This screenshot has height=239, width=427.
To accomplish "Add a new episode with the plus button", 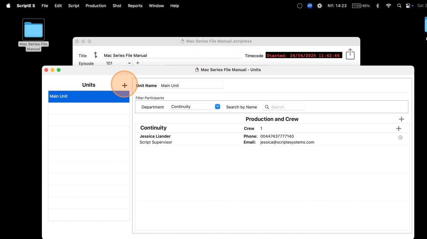I will coord(138,63).
